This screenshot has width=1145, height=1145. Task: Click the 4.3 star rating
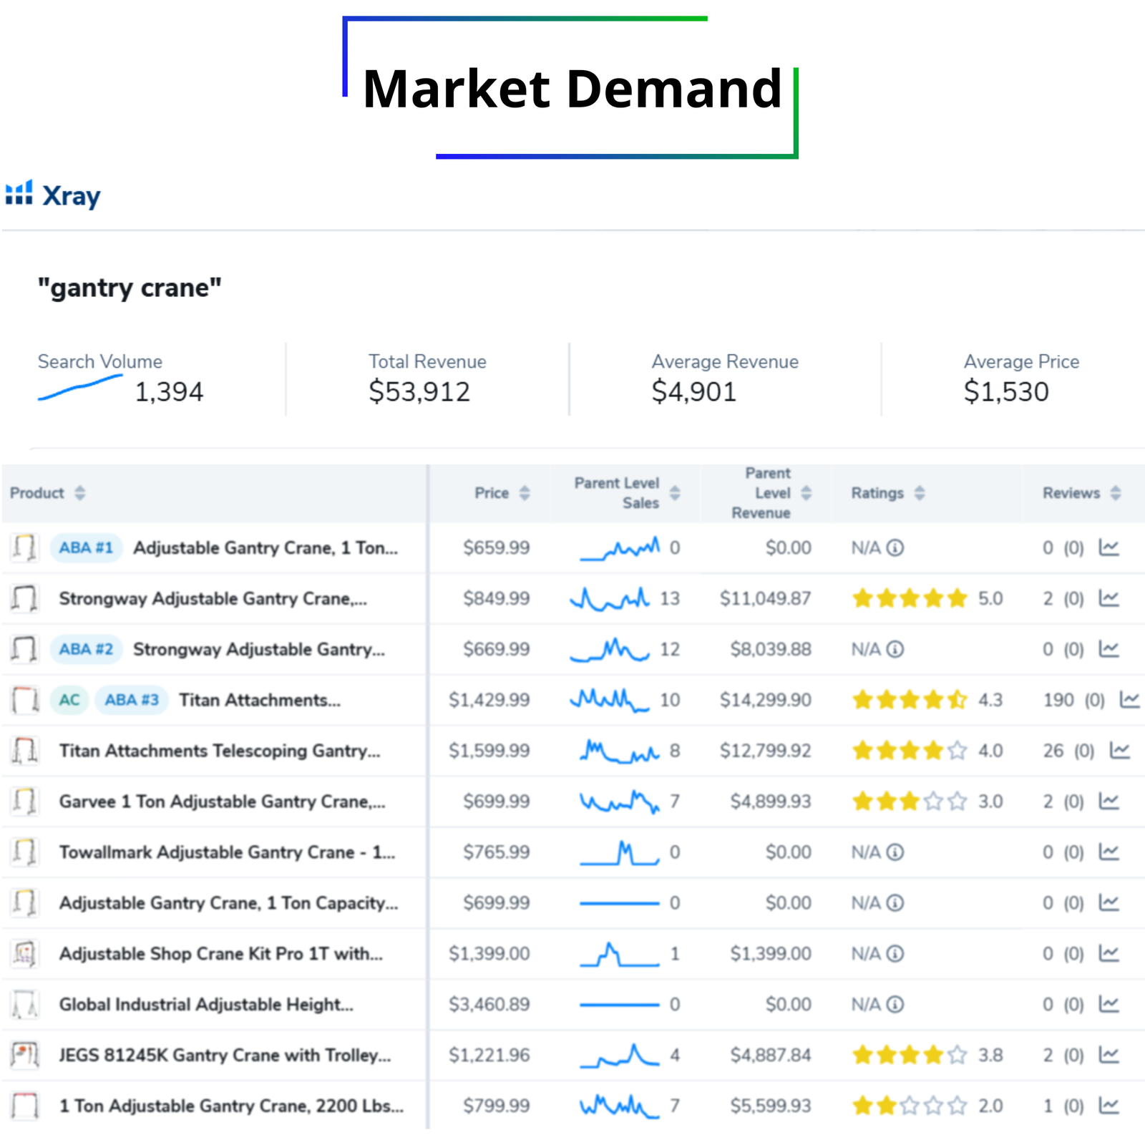910,700
